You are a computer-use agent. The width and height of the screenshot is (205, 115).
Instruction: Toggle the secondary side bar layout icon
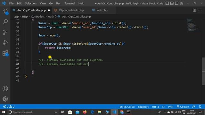[176, 3]
